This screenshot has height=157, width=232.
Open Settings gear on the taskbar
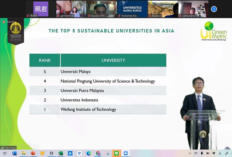pyautogui.click(x=52, y=153)
